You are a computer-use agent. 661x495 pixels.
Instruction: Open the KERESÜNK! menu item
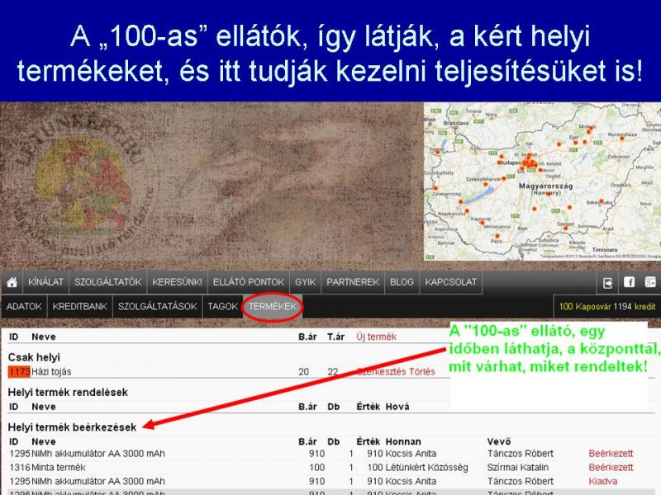click(x=177, y=282)
